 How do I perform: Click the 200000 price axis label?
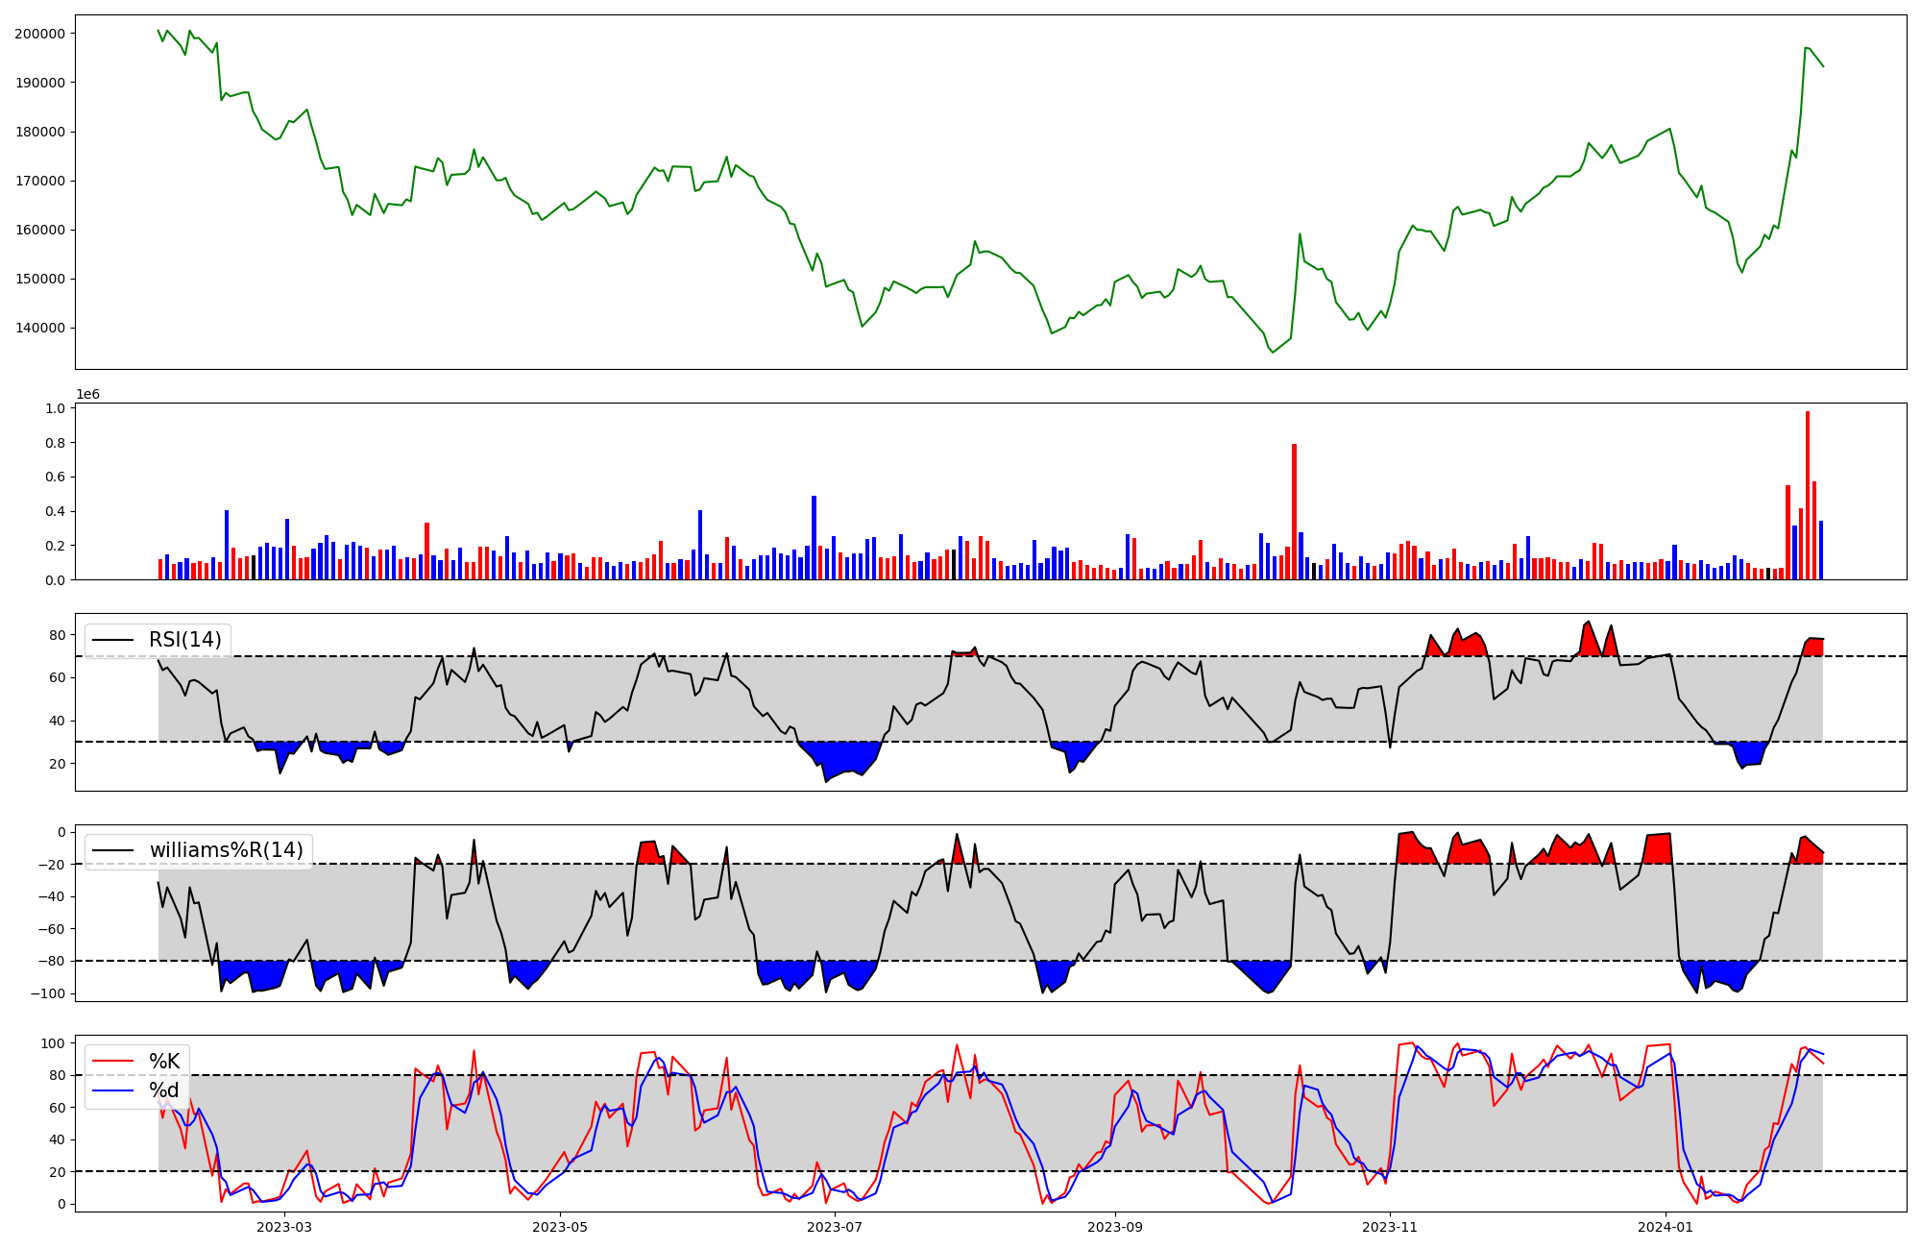40,34
